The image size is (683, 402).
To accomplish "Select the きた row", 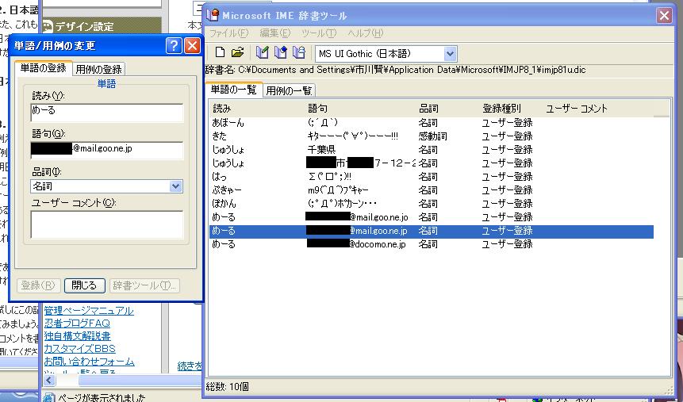I will coord(432,136).
